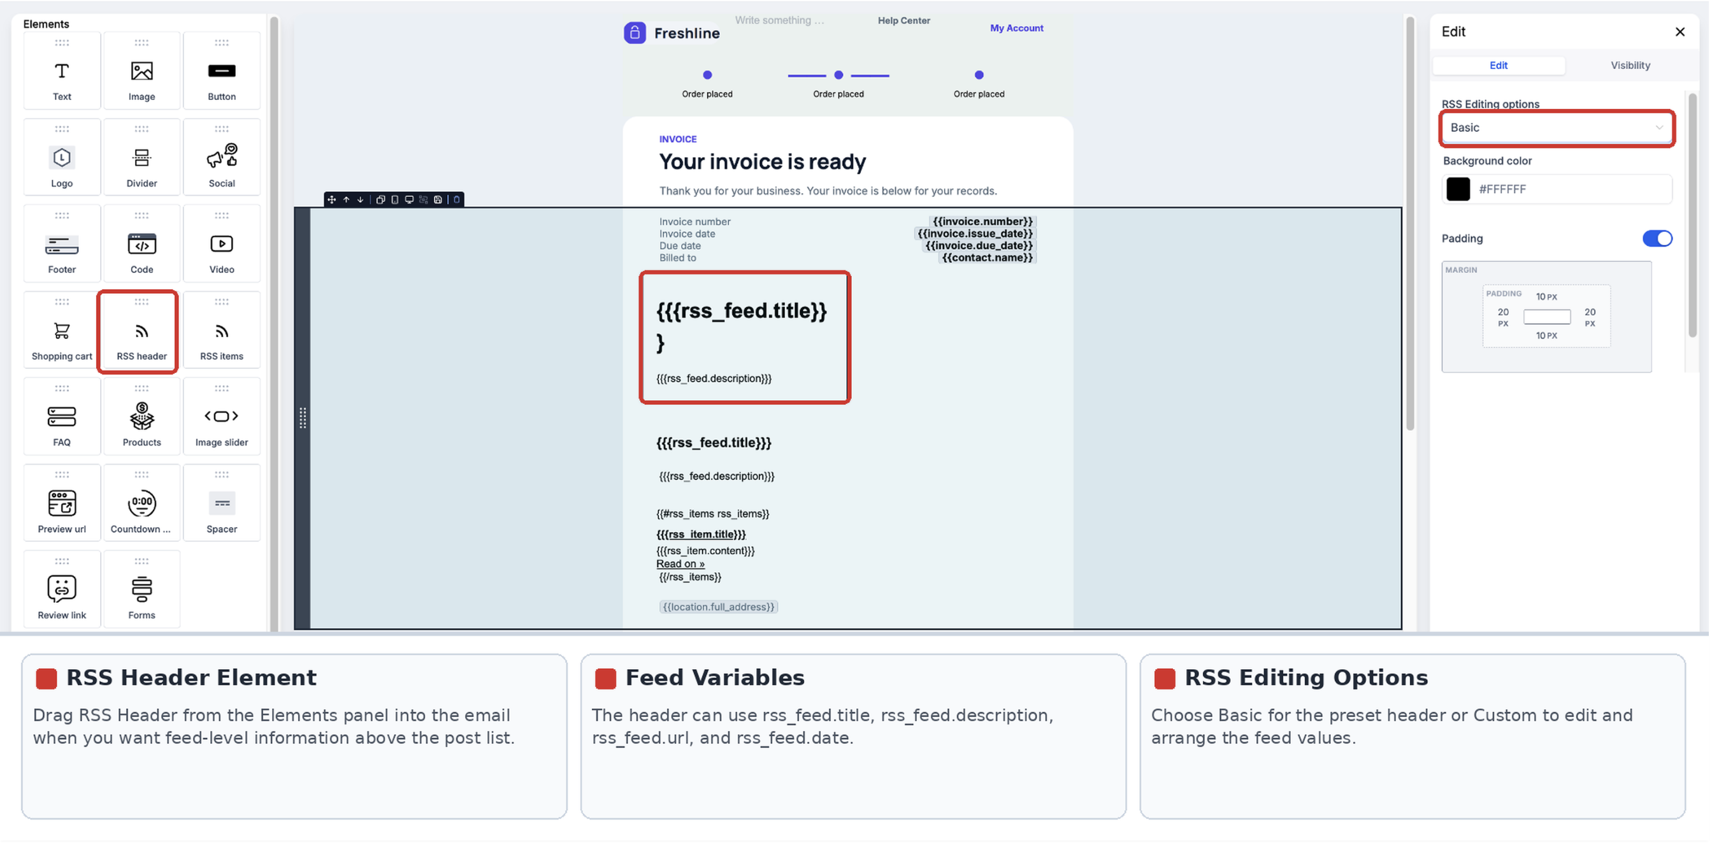Screen dimensions: 1719x845
Task: Select the Text element tile
Action: coord(62,71)
